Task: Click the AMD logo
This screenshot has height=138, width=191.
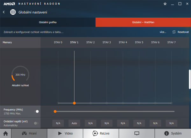Action: [9, 4]
